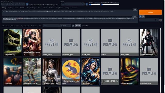165x93 pixels.
Task: Select the wanostyle_2_offset Lora card
Action: tap(32, 71)
